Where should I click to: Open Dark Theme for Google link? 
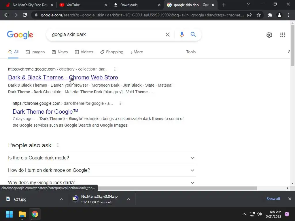[x=45, y=112]
